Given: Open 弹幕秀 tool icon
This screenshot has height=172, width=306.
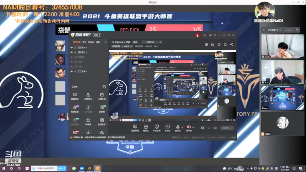Looking at the screenshot, I should click(x=88, y=122).
